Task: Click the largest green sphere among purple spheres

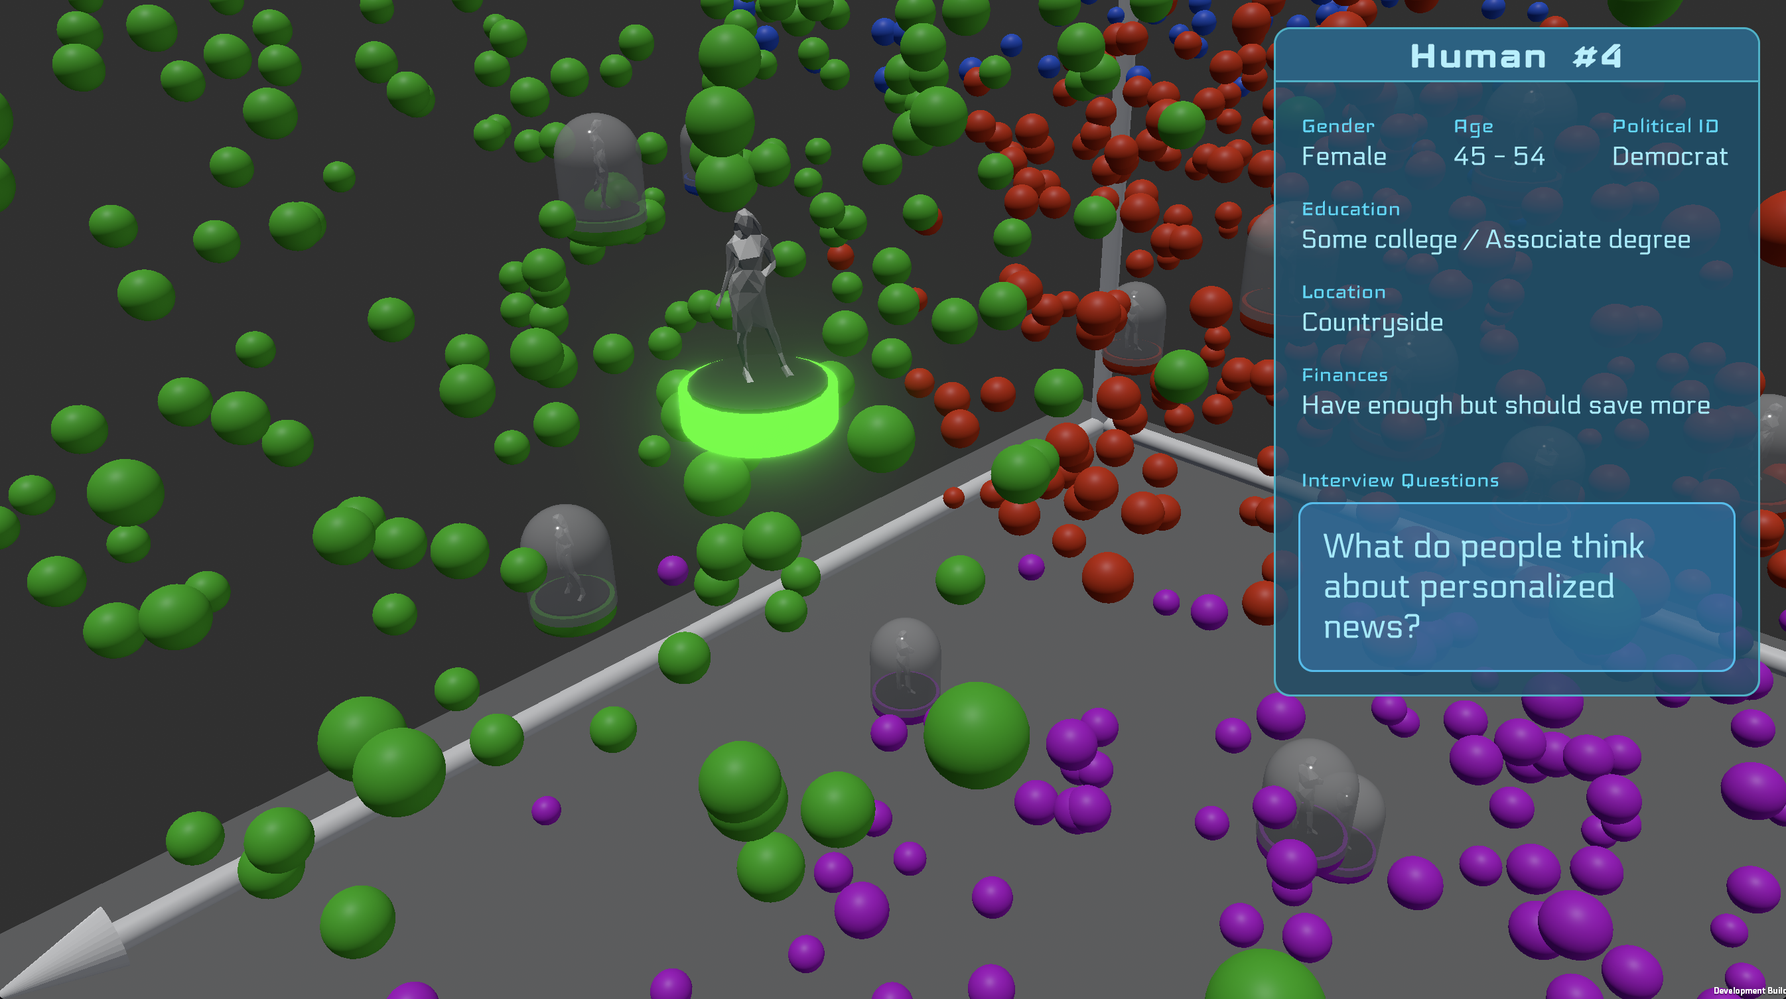Action: click(x=975, y=735)
